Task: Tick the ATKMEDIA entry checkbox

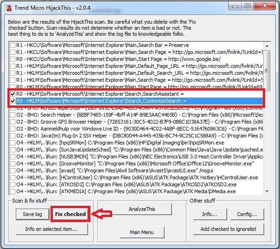Action: coord(13,192)
